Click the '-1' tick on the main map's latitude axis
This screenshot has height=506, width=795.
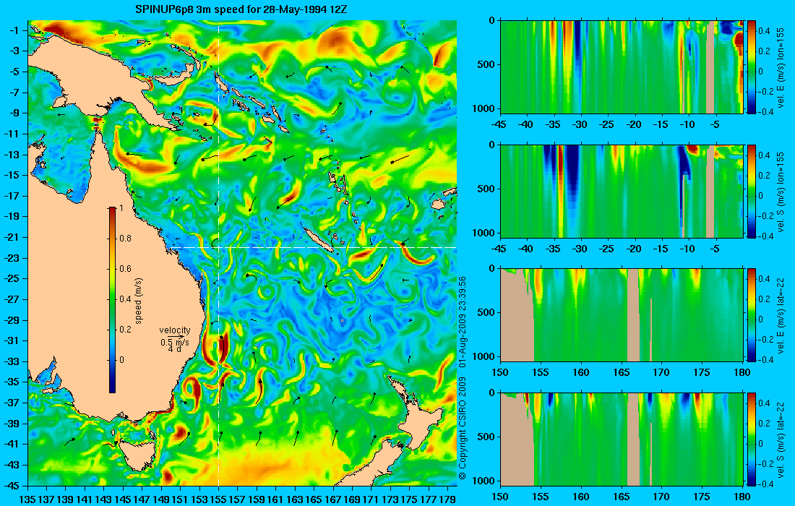tap(13, 30)
